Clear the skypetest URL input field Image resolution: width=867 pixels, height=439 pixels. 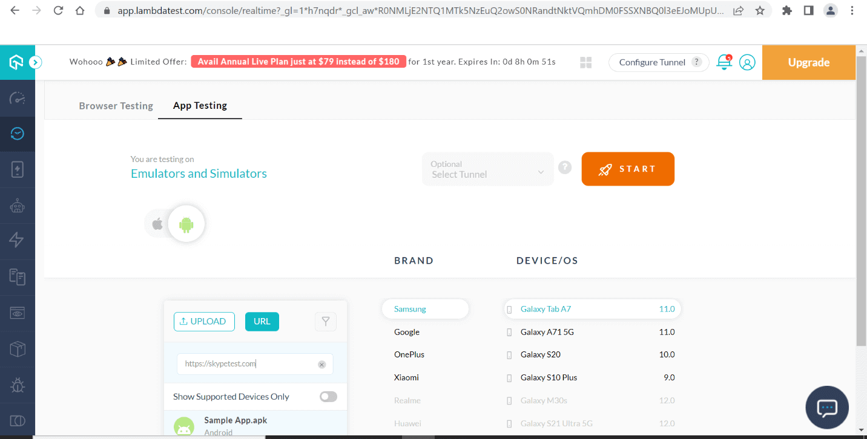coord(321,364)
